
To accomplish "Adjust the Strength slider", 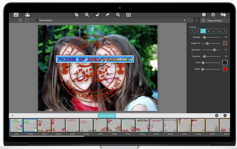I will click(211, 37).
